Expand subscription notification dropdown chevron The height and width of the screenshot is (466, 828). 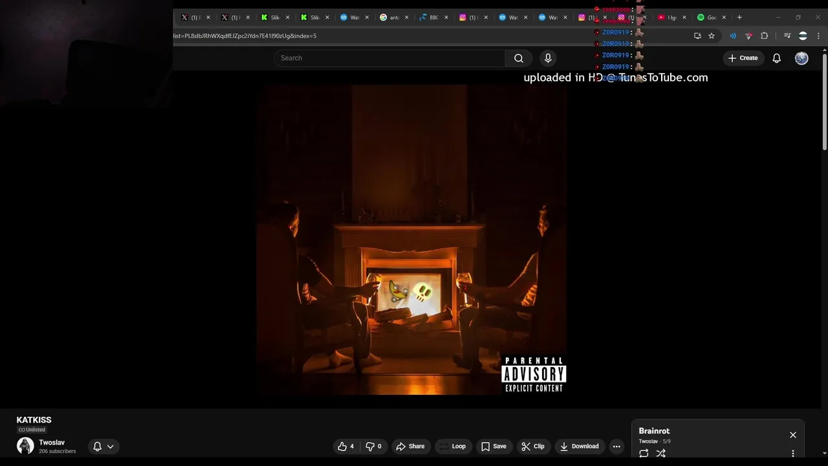110,447
